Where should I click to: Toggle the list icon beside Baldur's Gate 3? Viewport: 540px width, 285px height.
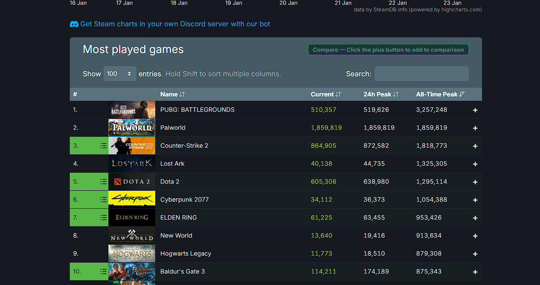pyautogui.click(x=103, y=271)
